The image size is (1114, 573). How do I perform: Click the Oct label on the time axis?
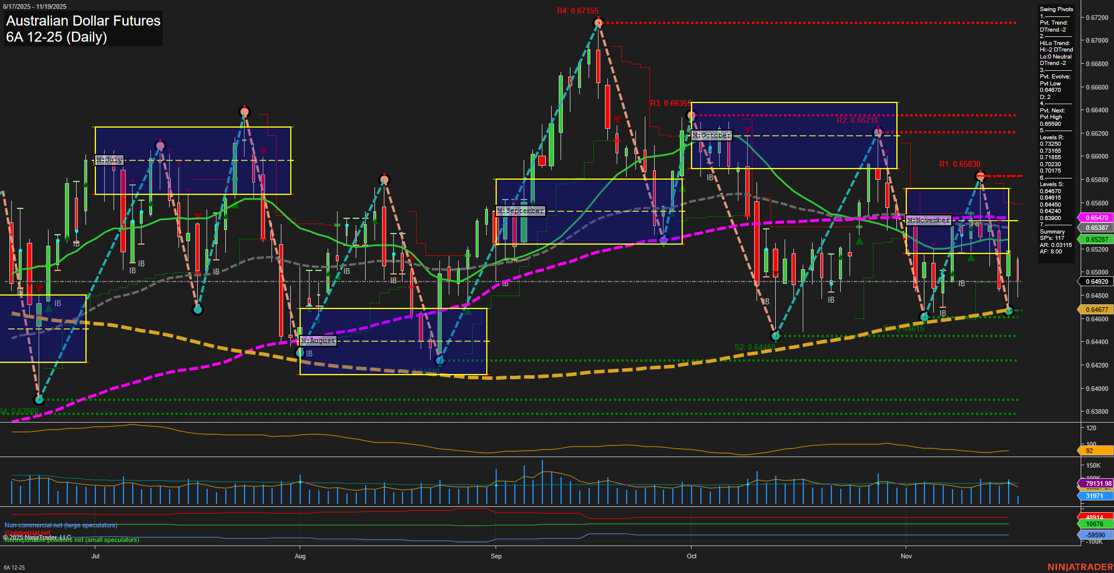[692, 556]
